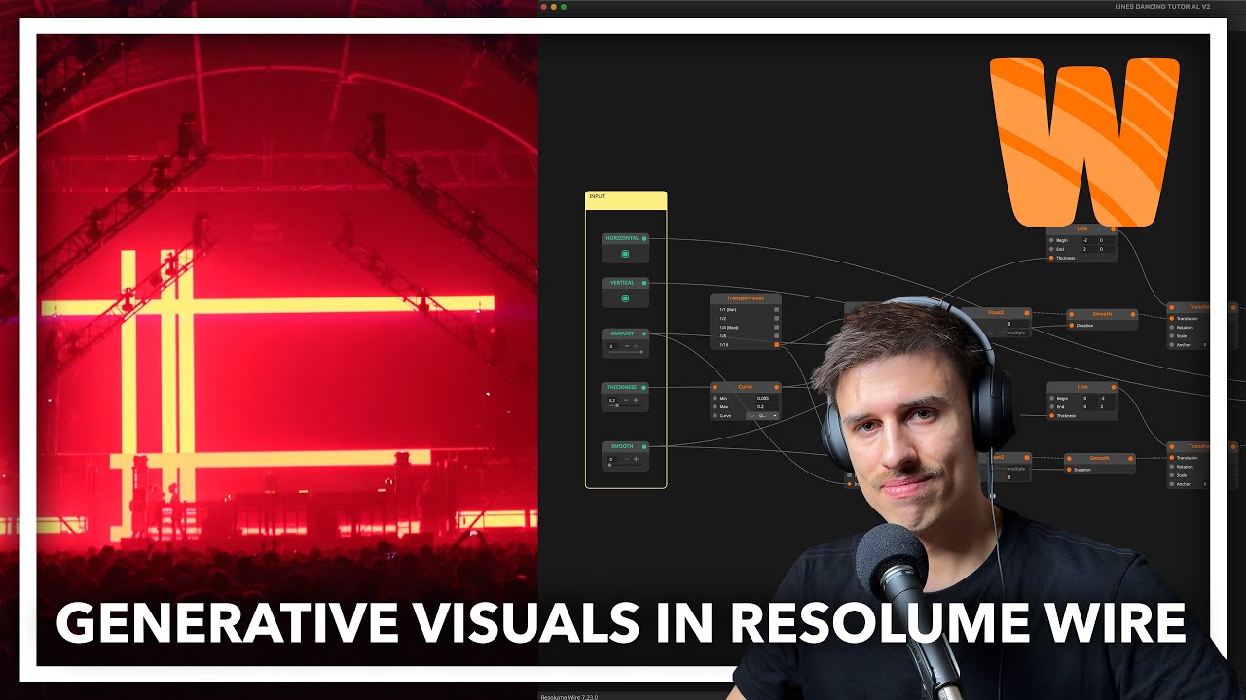Check the 1/8 box in Transport Beat
The image size is (1246, 700).
[776, 335]
